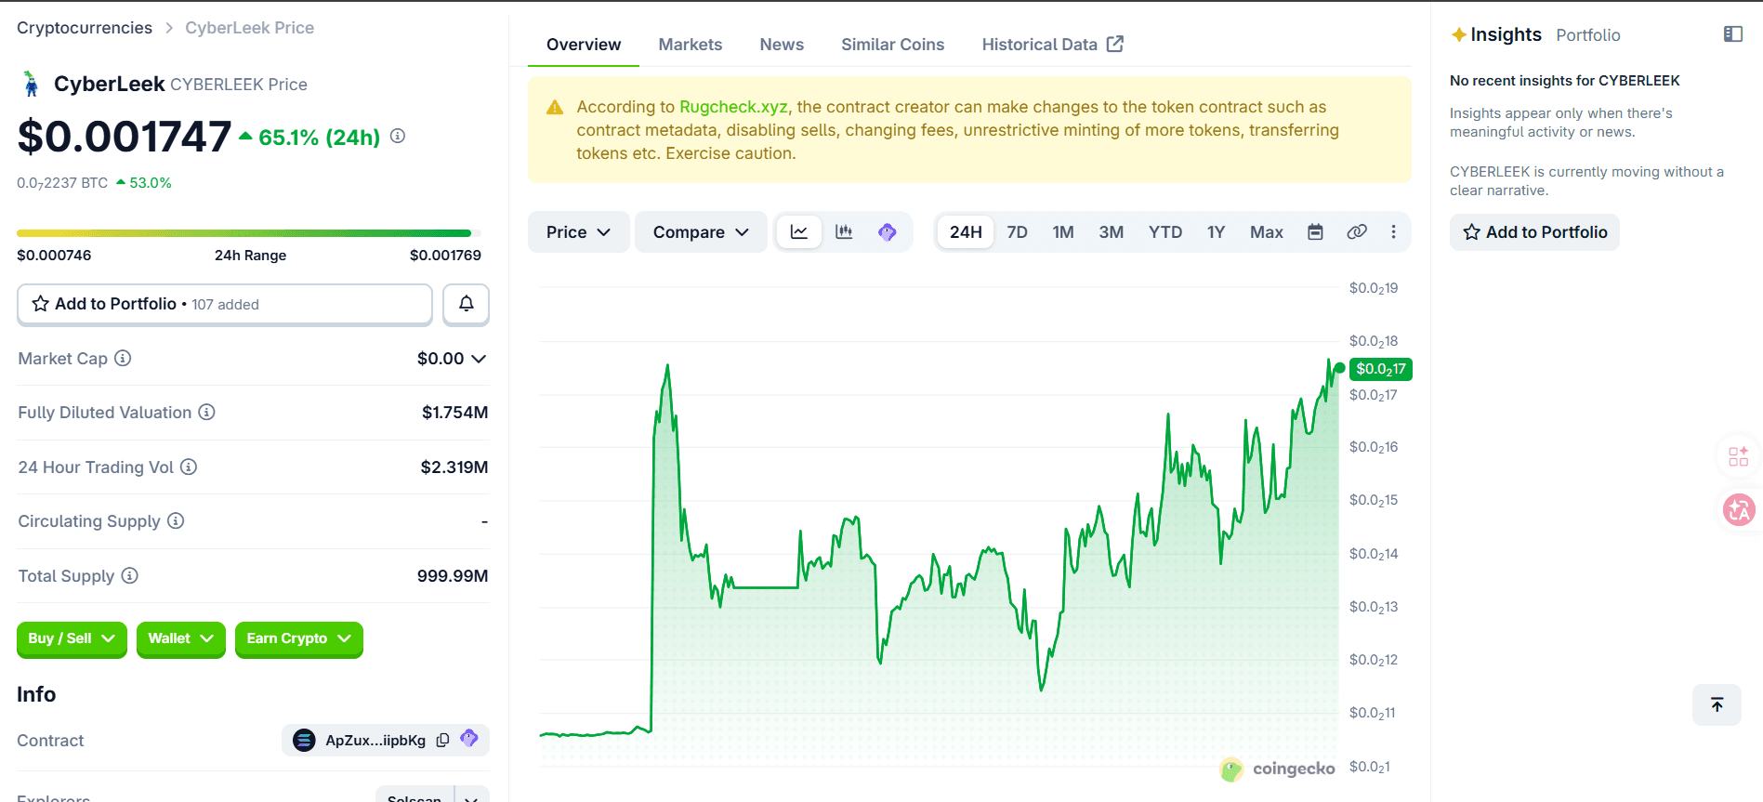Select the 7D time range
Viewport: 1763px width, 802px height.
pos(1018,231)
